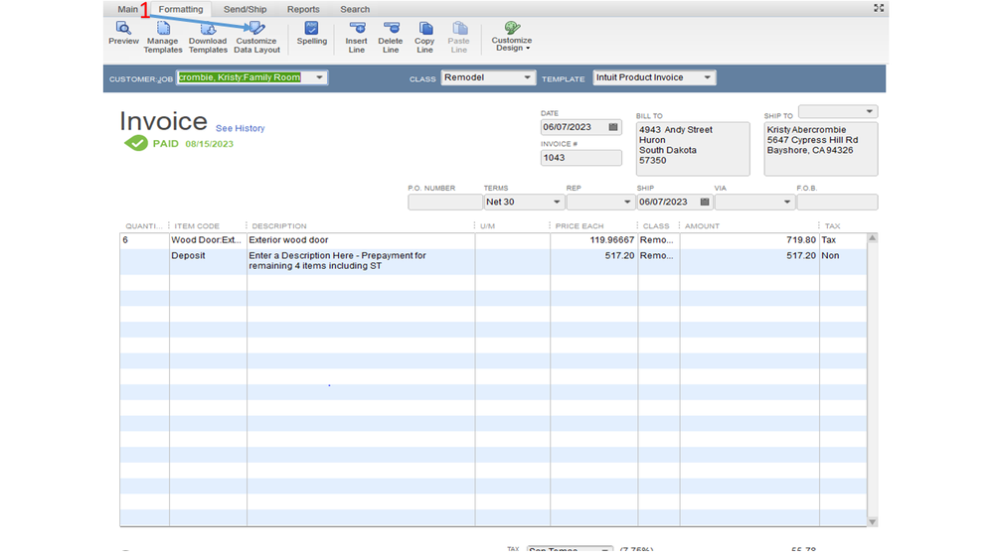
Task: Click the P.O. Number input field
Action: point(444,203)
